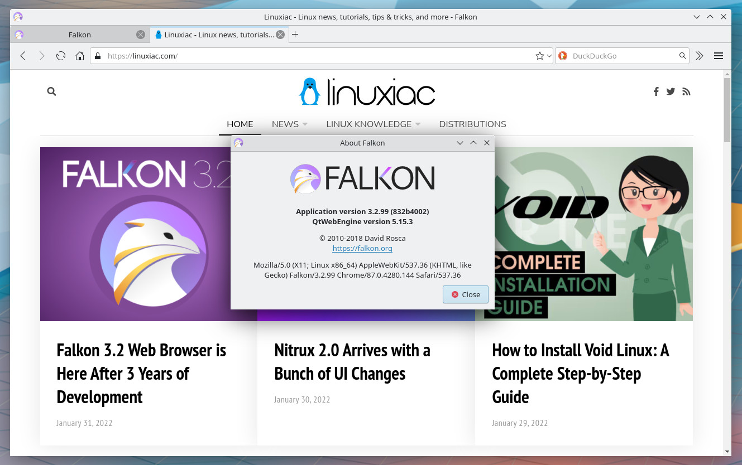Minimize the main Falkon window
742x465 pixels.
(x=697, y=17)
